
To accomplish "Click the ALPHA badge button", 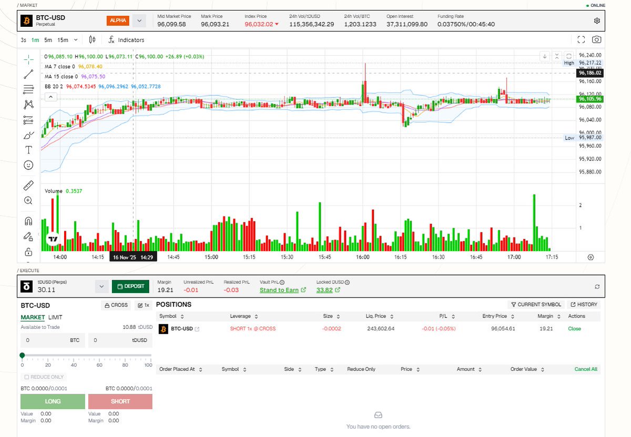I will 118,21.
